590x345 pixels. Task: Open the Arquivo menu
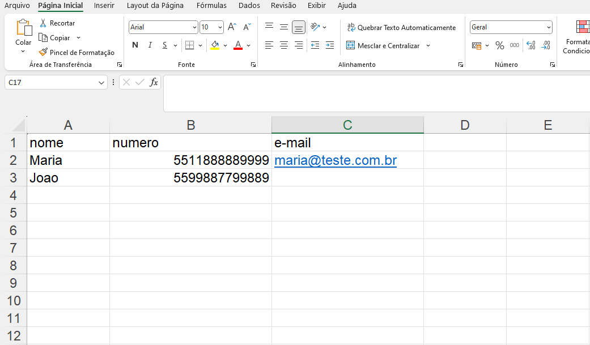17,6
